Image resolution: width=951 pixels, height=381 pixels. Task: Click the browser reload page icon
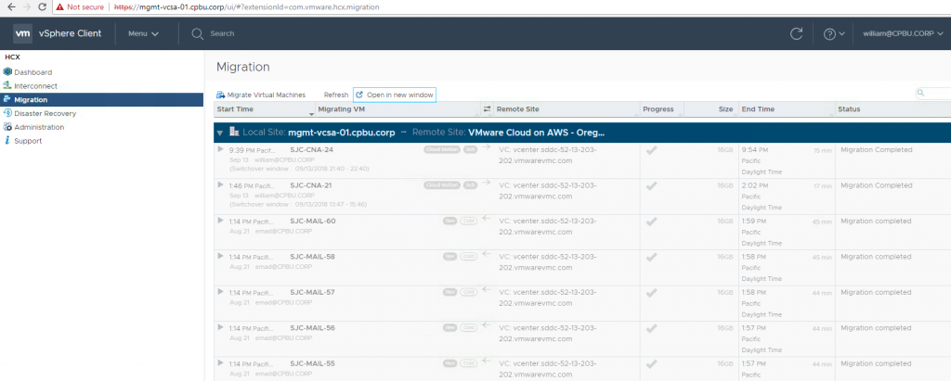coord(42,6)
